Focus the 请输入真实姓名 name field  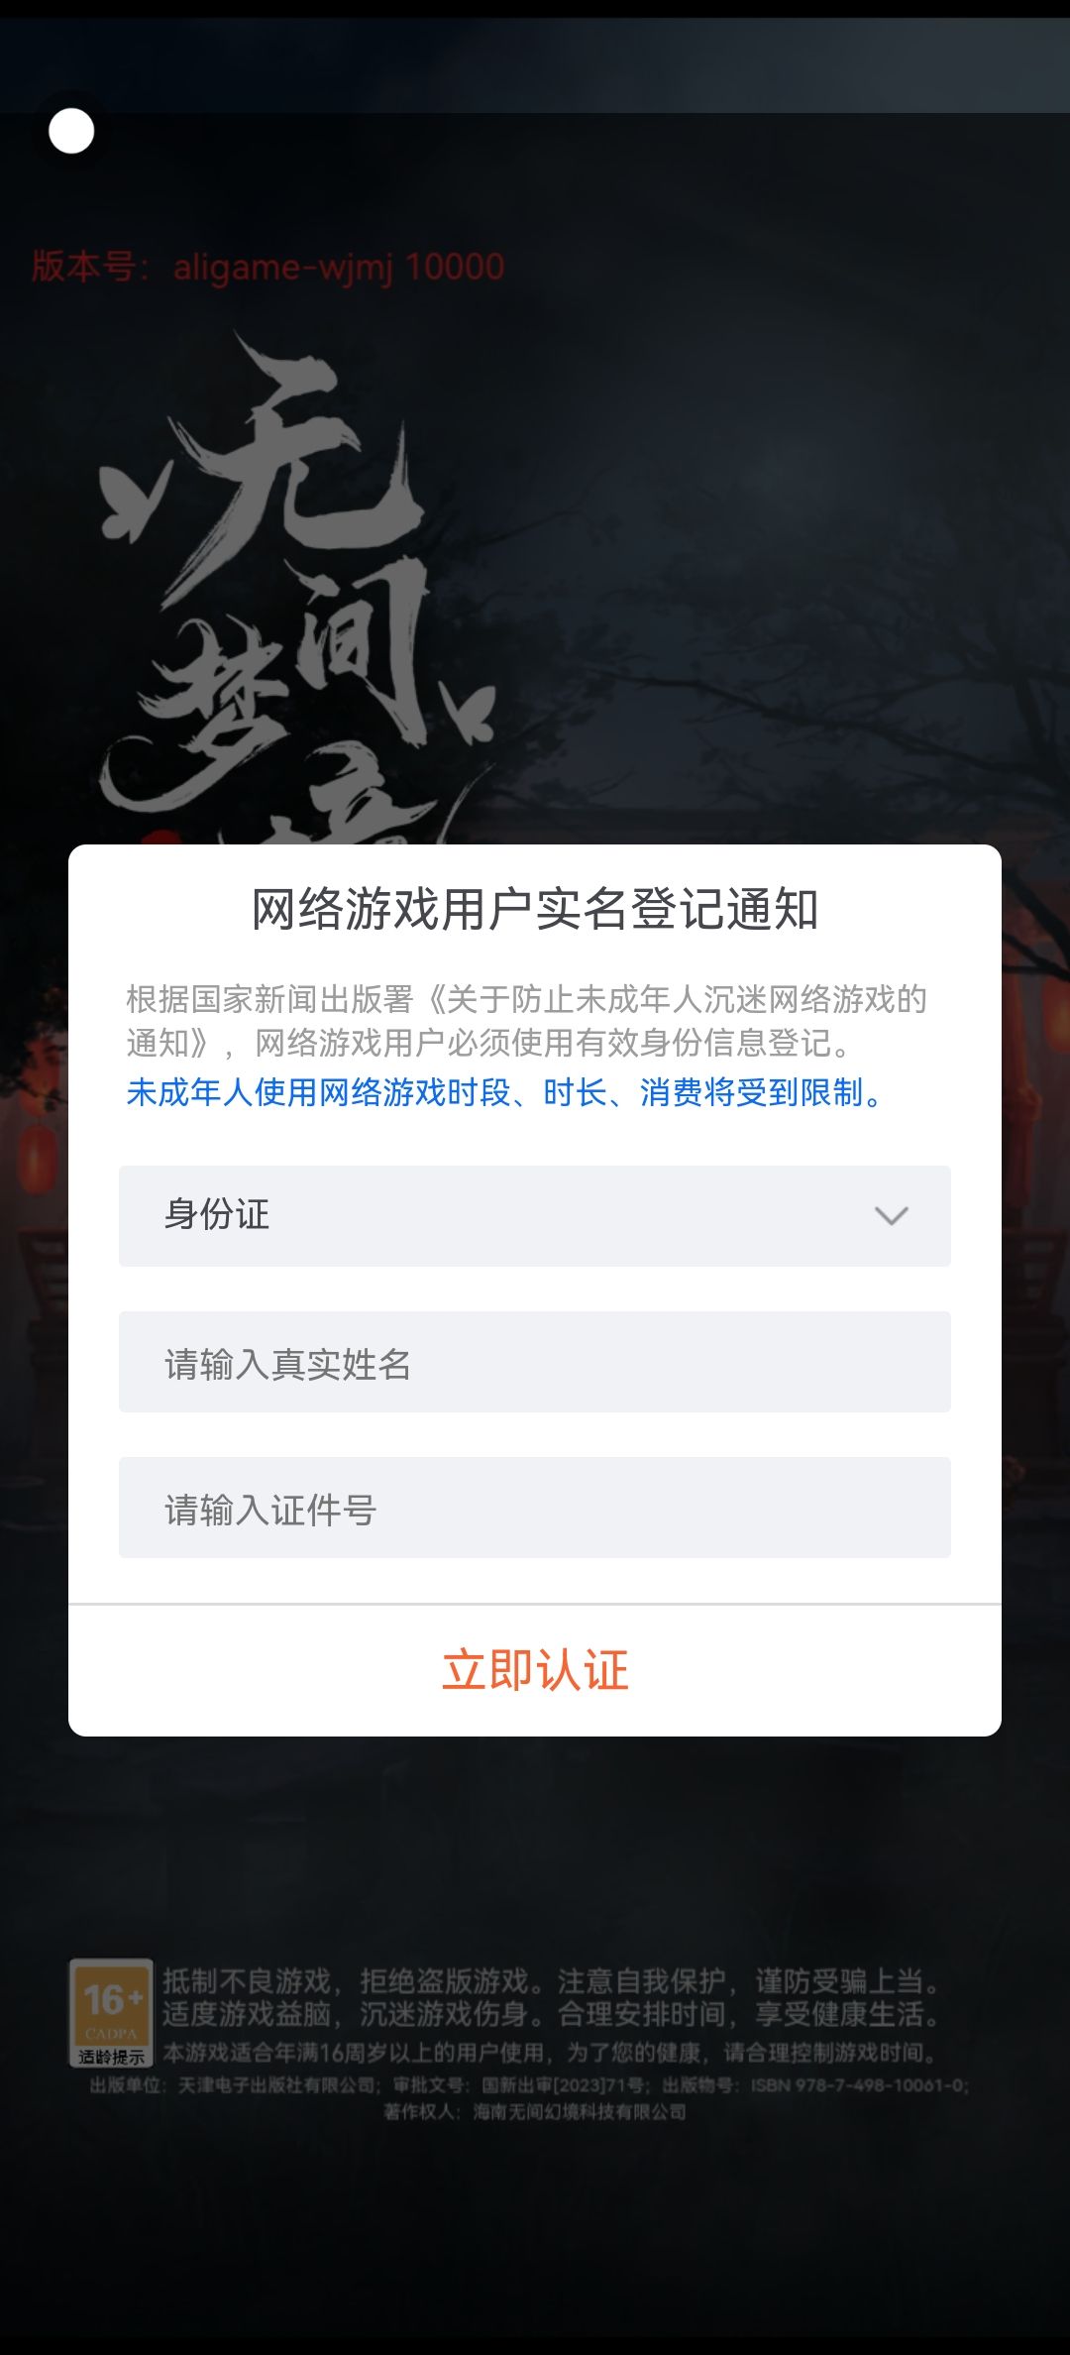(x=535, y=1362)
